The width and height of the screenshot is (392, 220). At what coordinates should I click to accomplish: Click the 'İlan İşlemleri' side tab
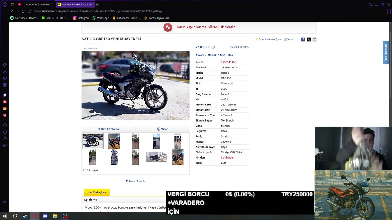coord(386,52)
